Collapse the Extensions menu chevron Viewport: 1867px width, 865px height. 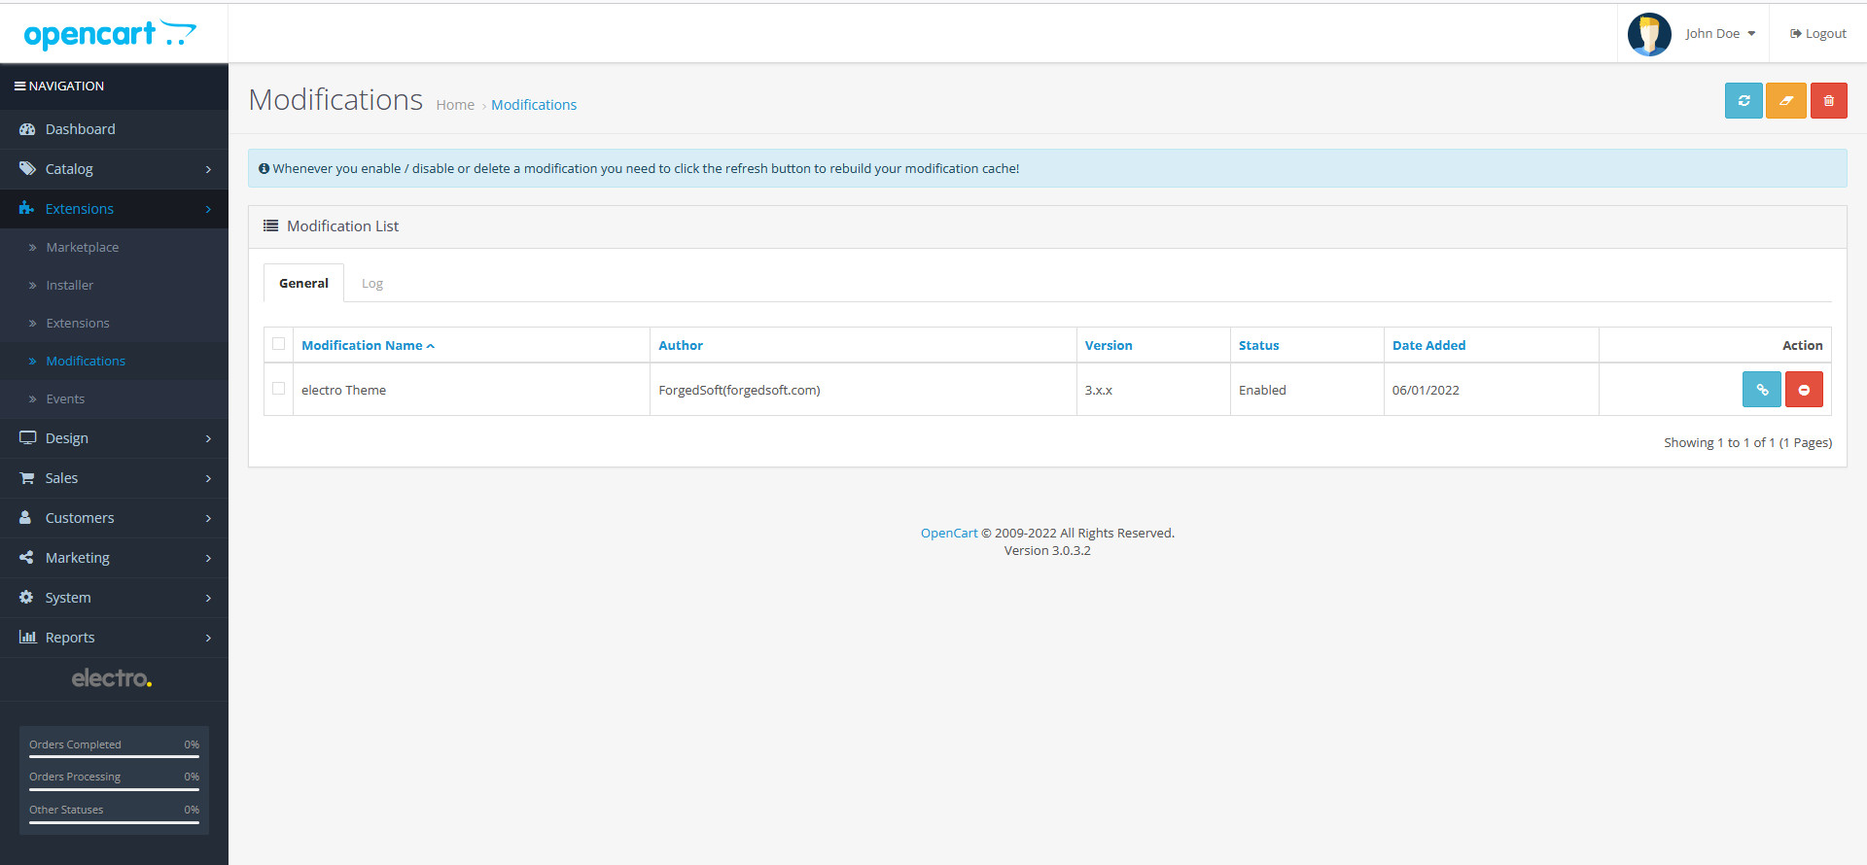point(208,209)
